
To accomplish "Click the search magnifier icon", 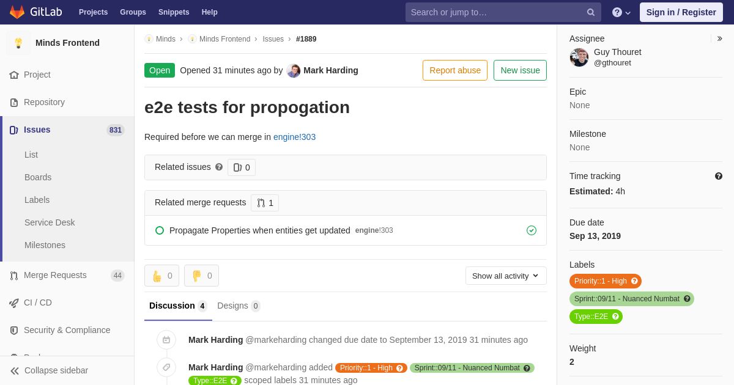I will (590, 12).
